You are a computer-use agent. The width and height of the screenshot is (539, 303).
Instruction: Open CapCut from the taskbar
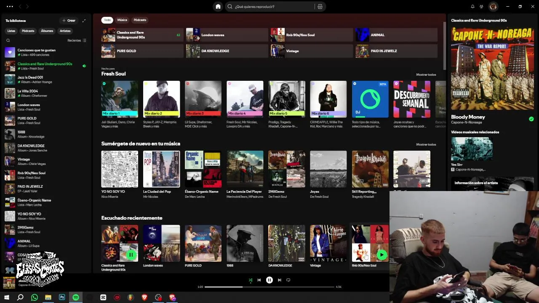click(x=103, y=298)
